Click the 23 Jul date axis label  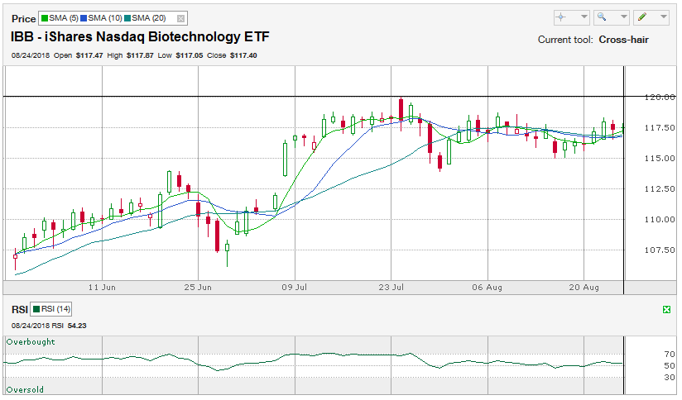tap(391, 288)
